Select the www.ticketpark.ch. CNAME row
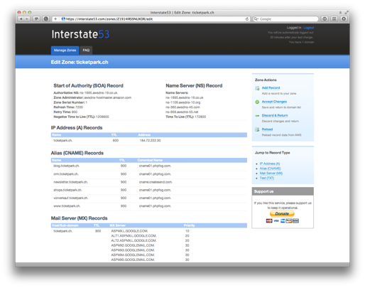The height and width of the screenshot is (288, 365). pos(149,206)
